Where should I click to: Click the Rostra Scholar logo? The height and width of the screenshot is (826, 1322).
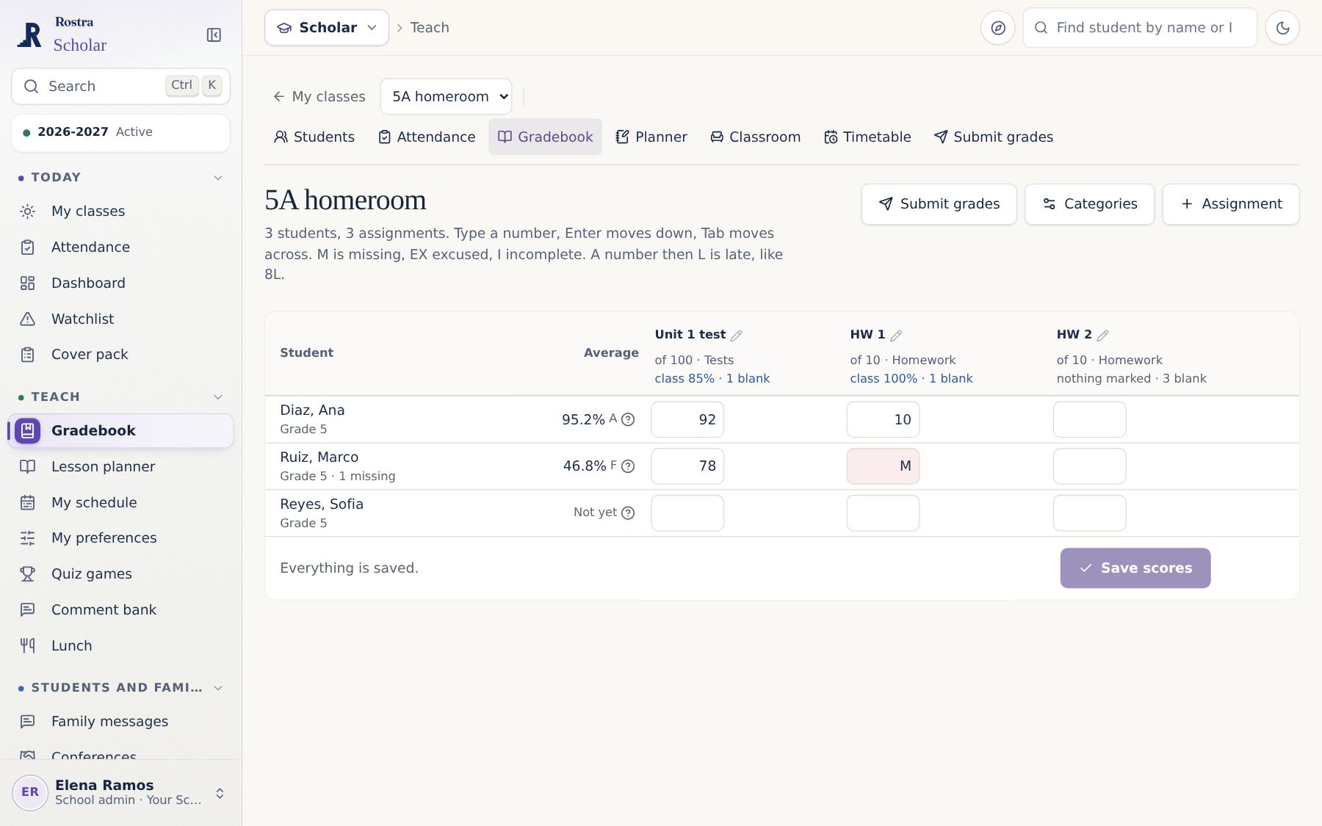pyautogui.click(x=62, y=35)
